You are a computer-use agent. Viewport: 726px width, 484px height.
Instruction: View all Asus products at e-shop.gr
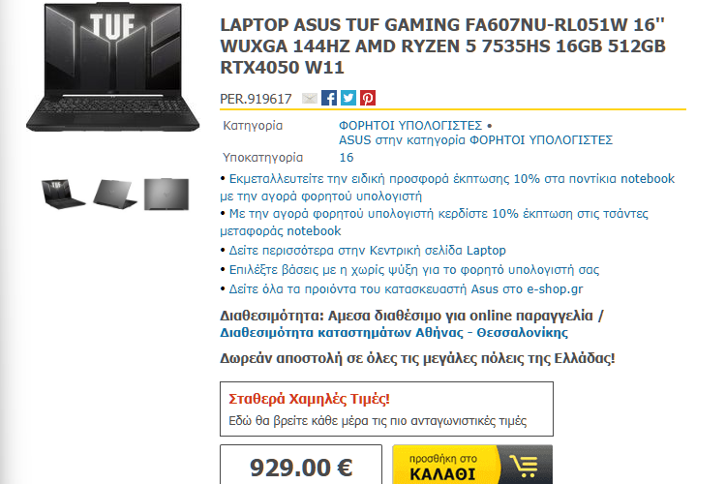pos(406,289)
